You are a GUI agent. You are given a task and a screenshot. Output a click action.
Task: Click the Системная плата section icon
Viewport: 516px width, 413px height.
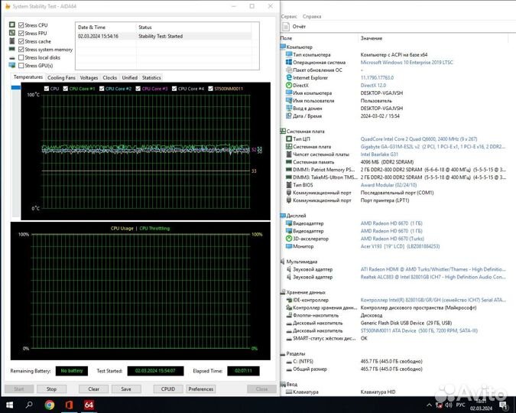coord(283,131)
